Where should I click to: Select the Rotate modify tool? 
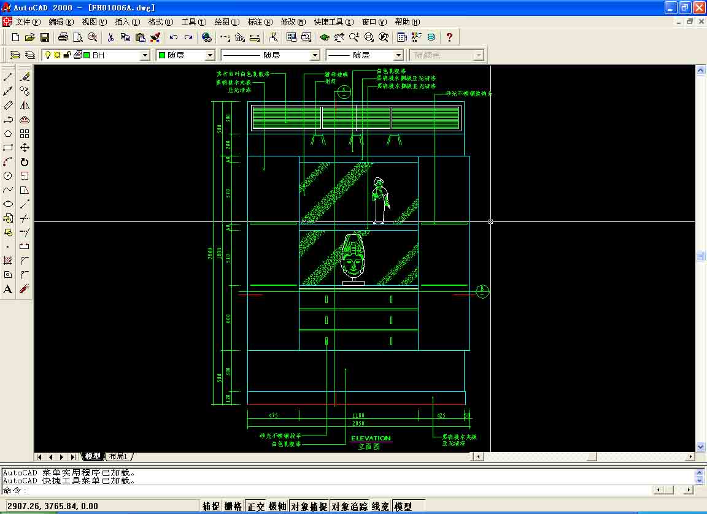[x=25, y=162]
